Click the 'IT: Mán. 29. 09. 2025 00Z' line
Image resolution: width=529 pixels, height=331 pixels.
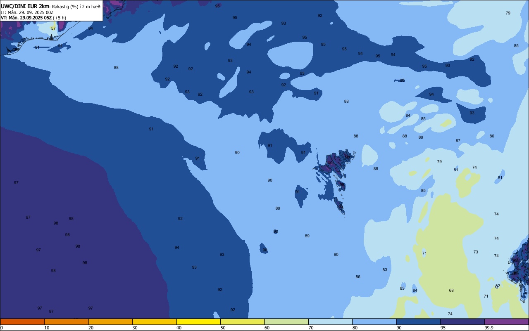pos(27,12)
